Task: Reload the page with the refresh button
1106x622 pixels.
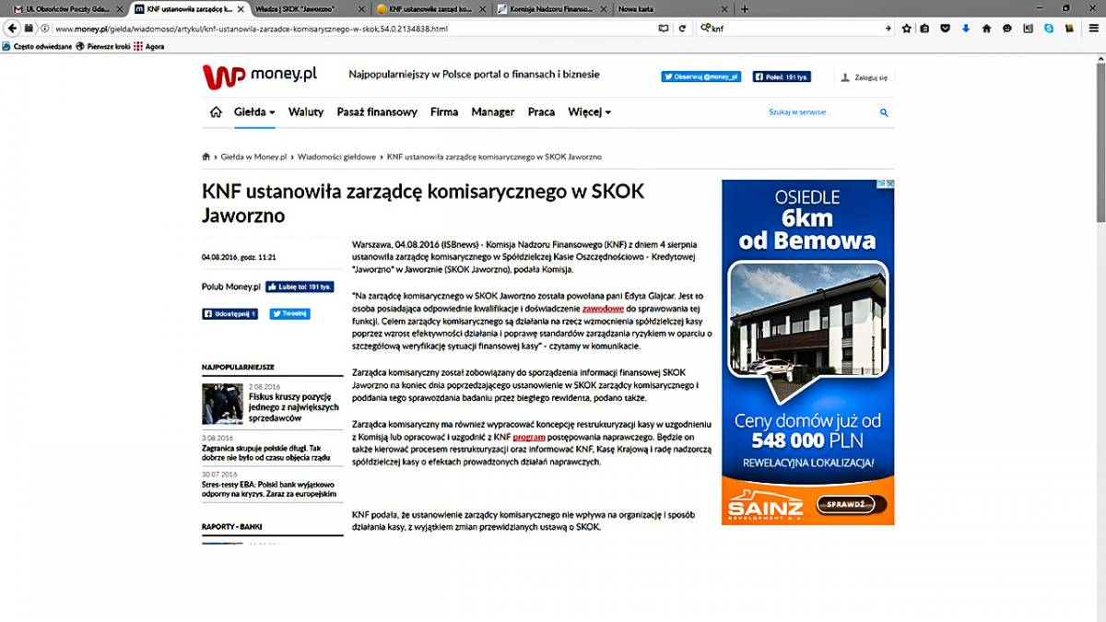Action: coord(682,29)
